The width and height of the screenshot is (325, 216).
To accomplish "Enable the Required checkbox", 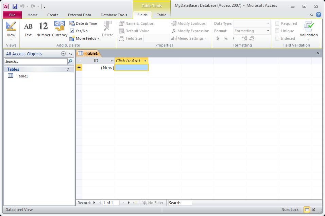I will click(277, 23).
